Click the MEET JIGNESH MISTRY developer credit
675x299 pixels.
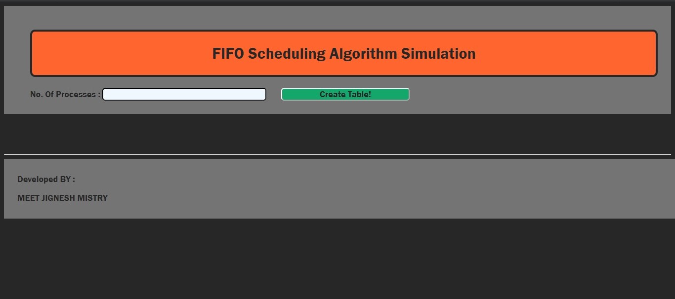pyautogui.click(x=62, y=198)
